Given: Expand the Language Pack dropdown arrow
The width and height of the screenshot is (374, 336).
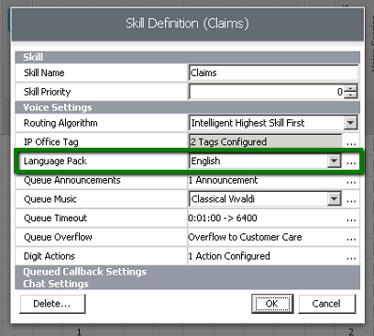Looking at the screenshot, I should [334, 161].
